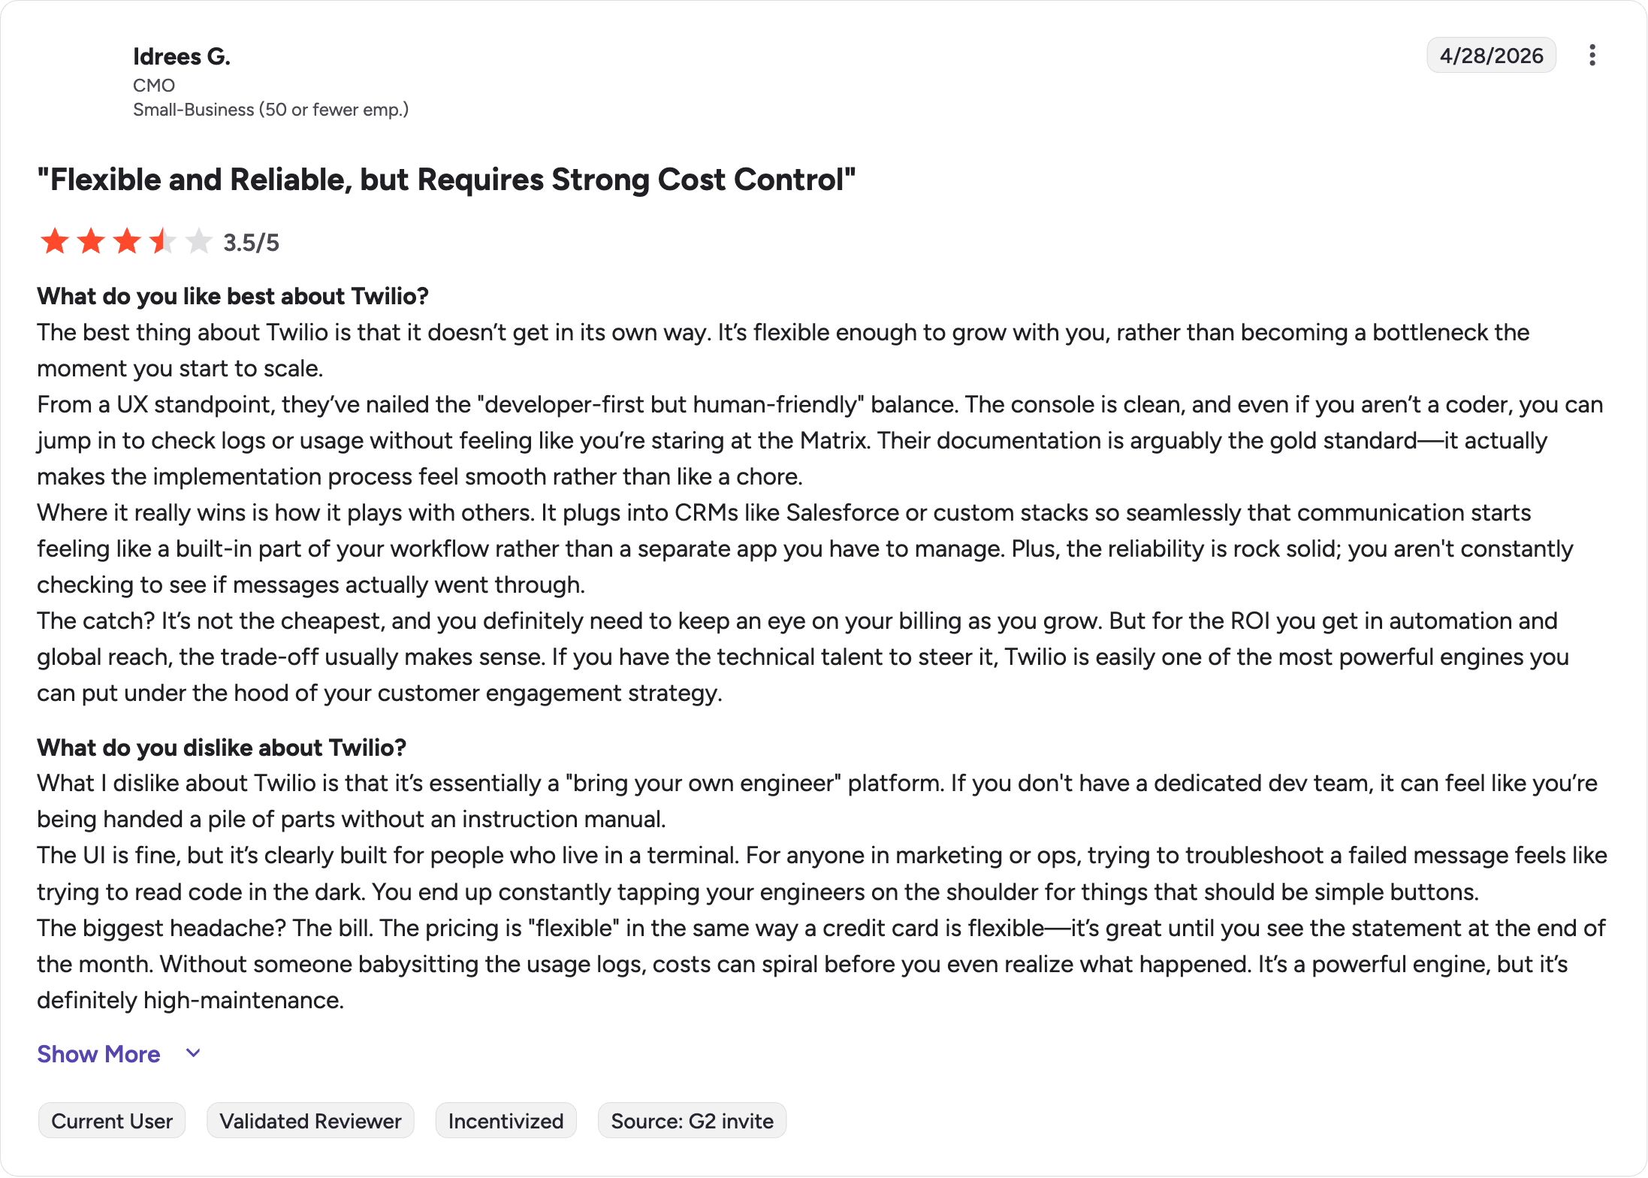Image resolution: width=1648 pixels, height=1178 pixels.
Task: Click the Show More link
Action: click(x=98, y=1054)
